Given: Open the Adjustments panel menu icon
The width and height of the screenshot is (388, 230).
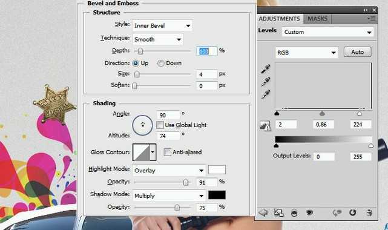Looking at the screenshot, I should [x=372, y=18].
